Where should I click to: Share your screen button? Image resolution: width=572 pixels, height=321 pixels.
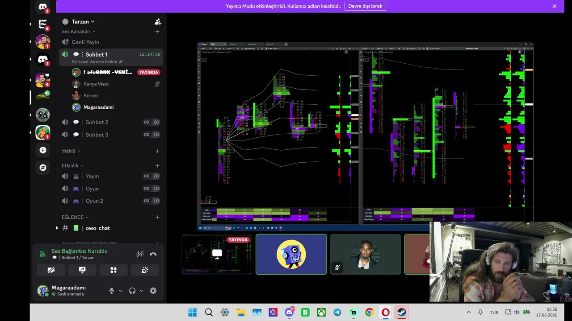pos(82,270)
